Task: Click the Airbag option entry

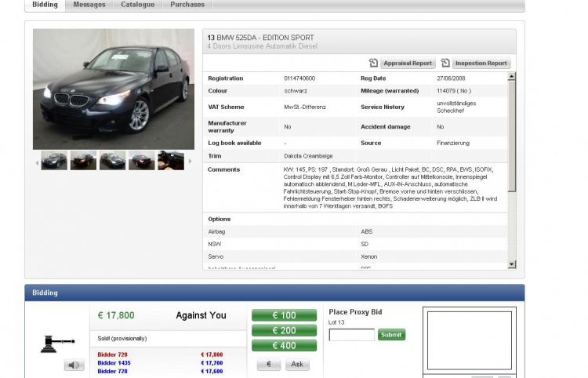Action: (x=216, y=232)
